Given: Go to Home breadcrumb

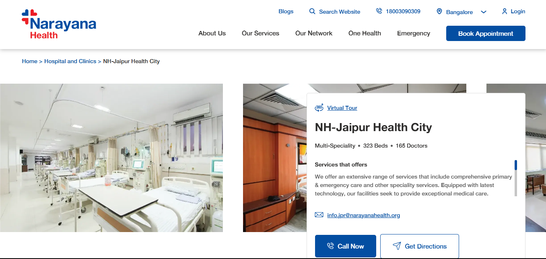Looking at the screenshot, I should (29, 61).
